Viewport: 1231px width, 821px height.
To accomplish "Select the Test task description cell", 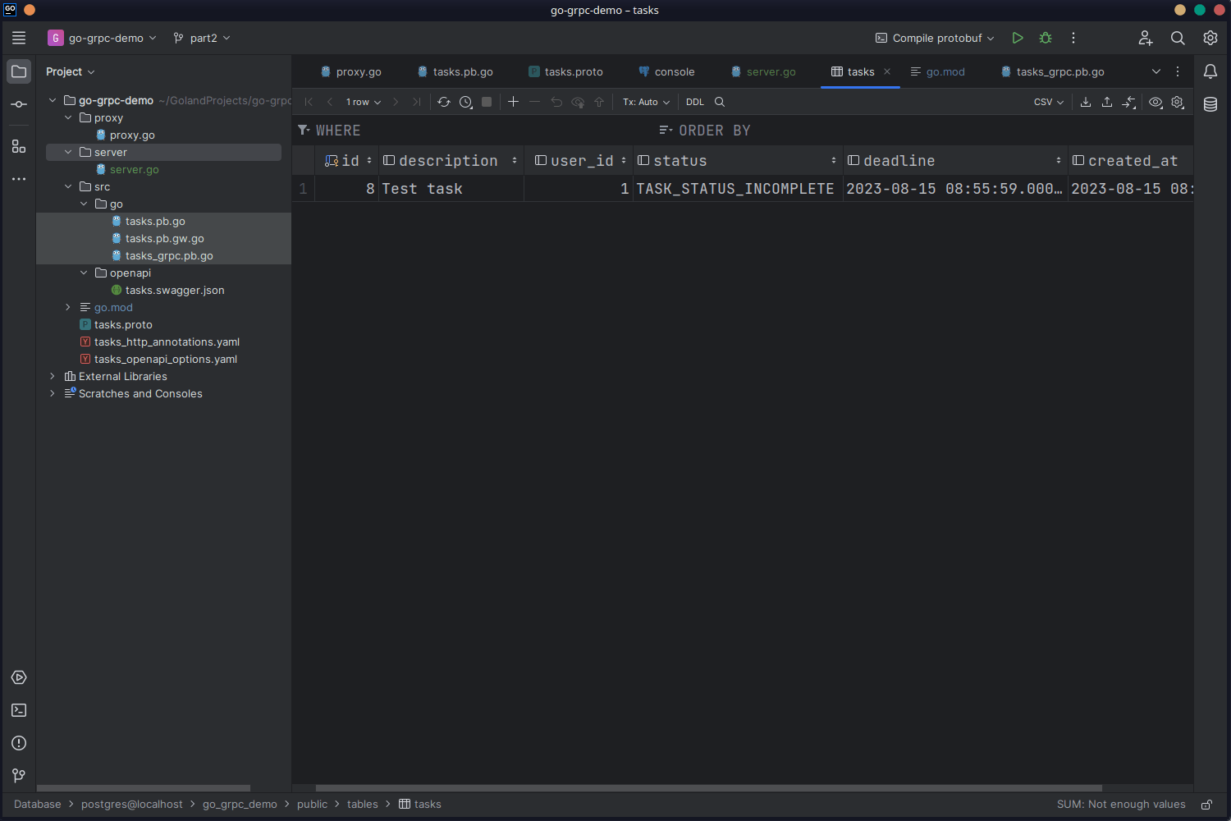I will (x=427, y=188).
